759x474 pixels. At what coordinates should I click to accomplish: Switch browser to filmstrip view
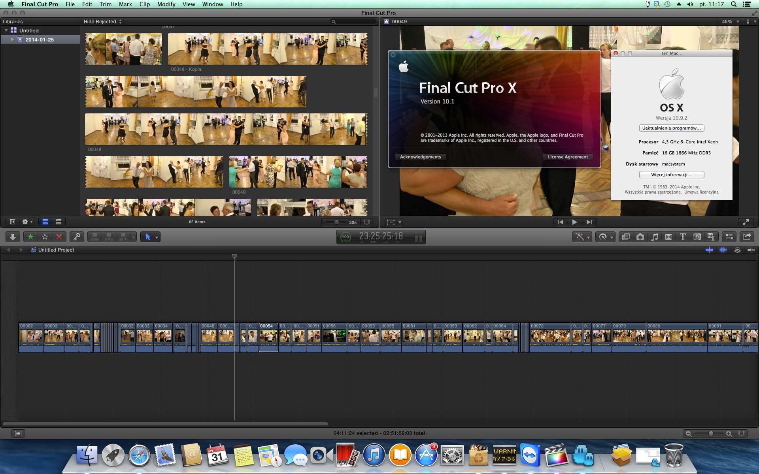(45, 222)
